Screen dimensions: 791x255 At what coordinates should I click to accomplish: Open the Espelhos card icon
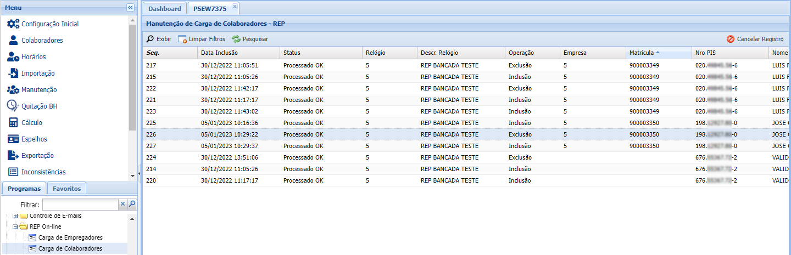pyautogui.click(x=13, y=139)
